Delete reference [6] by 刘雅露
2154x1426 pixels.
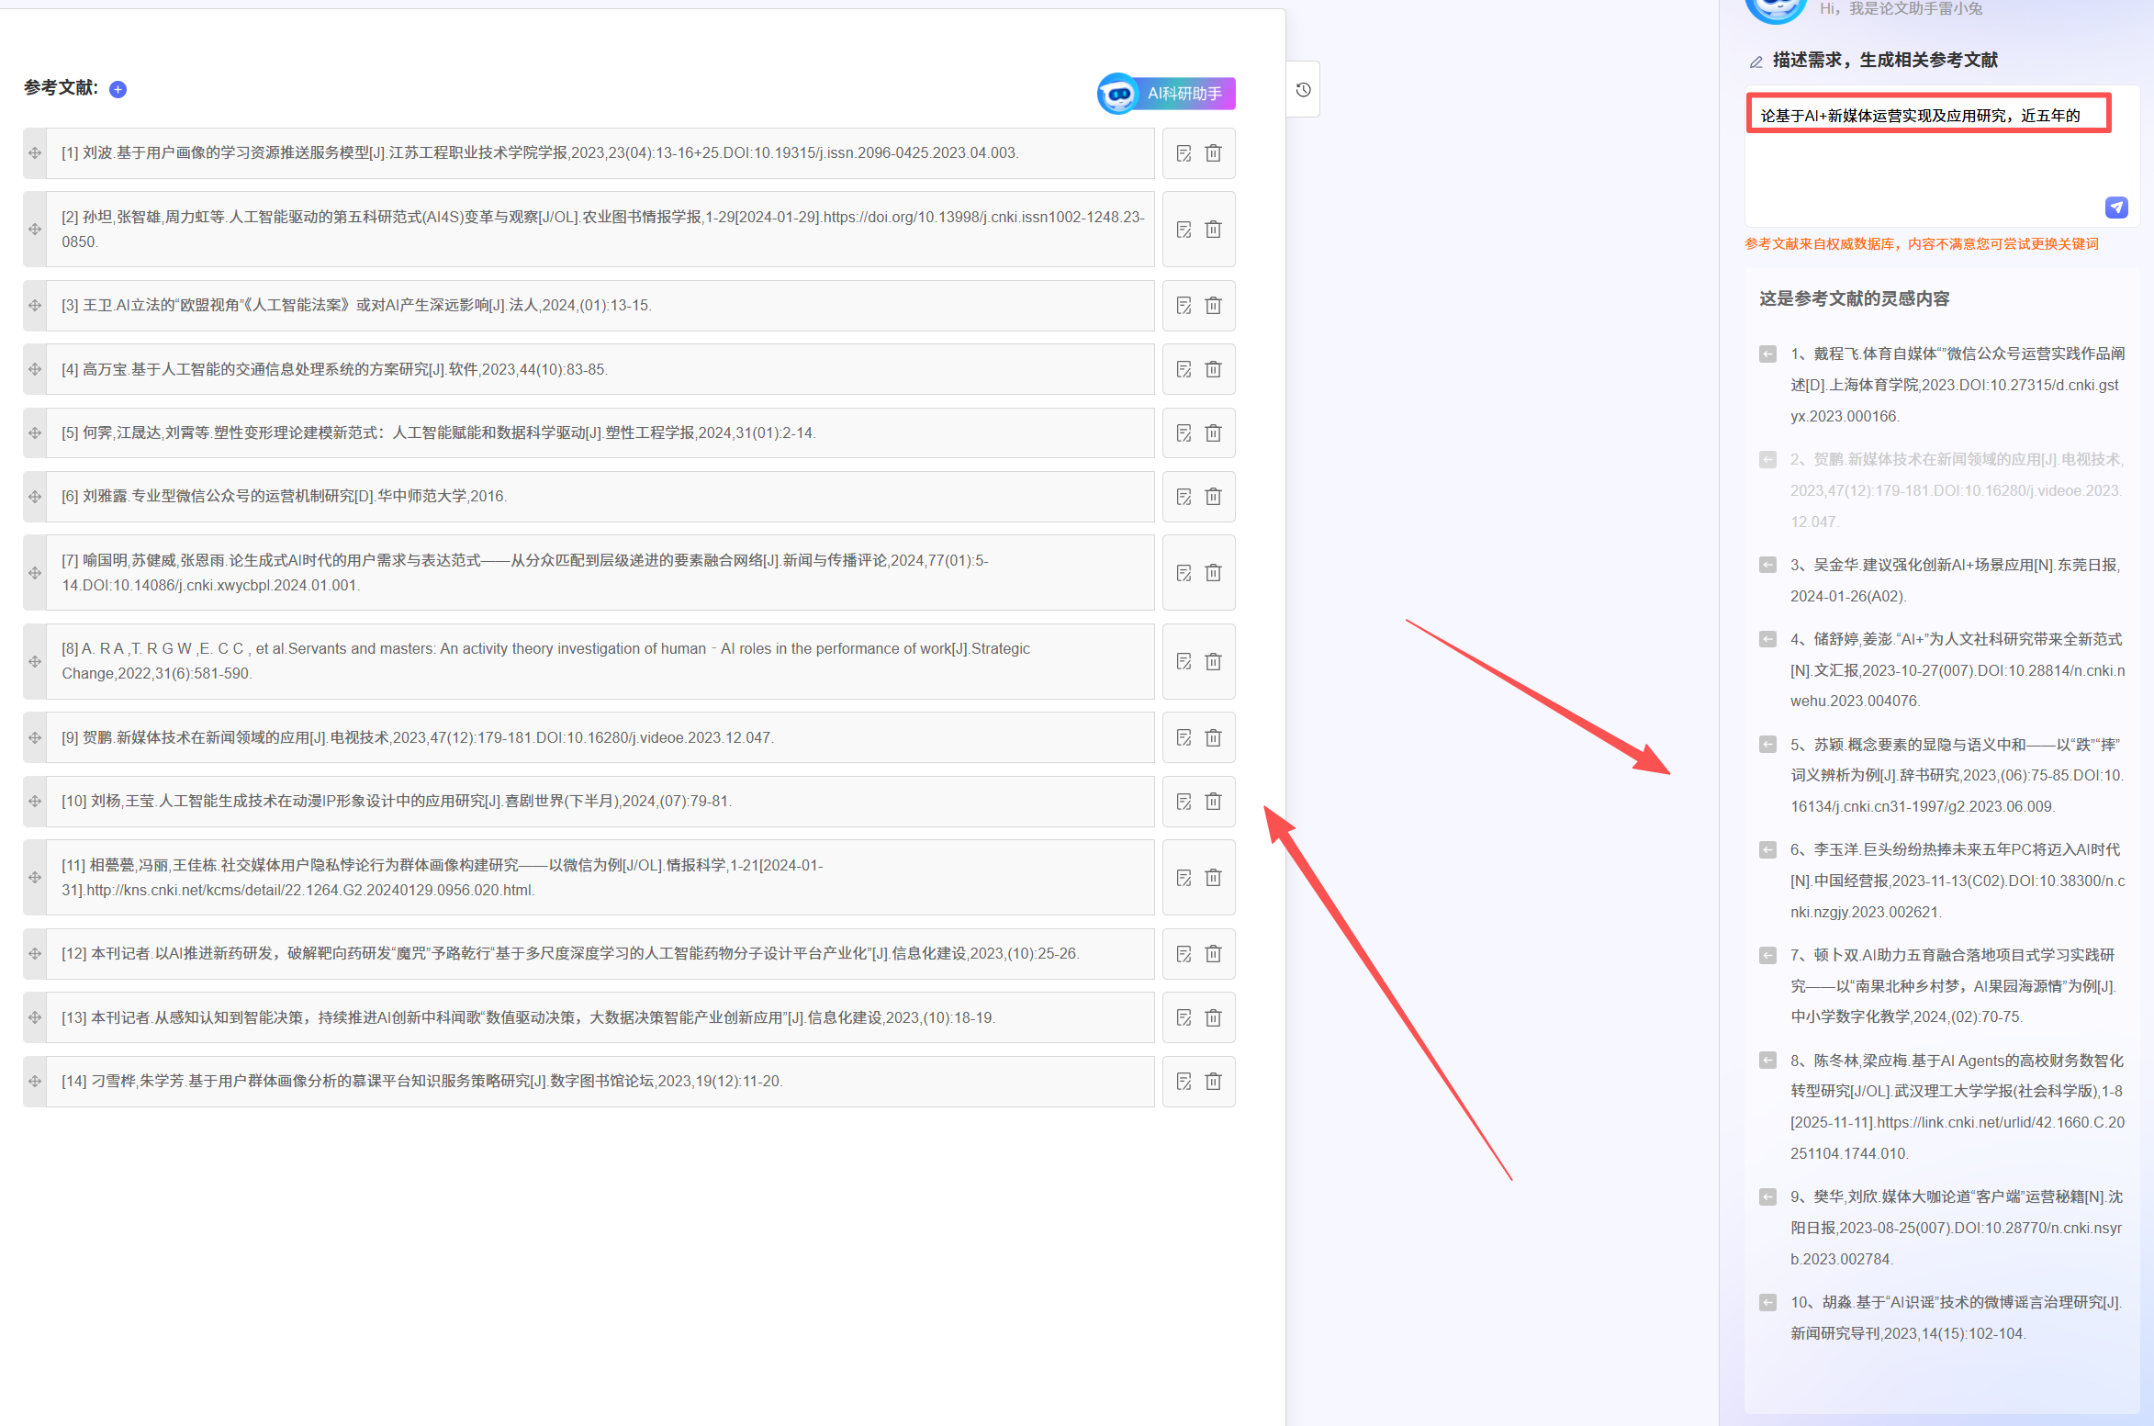[x=1213, y=497]
